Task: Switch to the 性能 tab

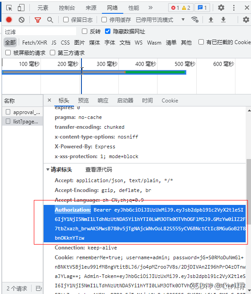Action: point(134,8)
